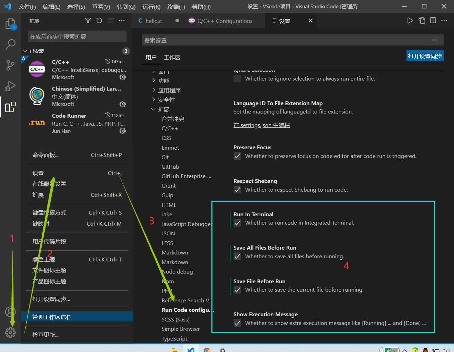Collapse the 扩展 settings category
454x352 pixels.
click(154, 109)
